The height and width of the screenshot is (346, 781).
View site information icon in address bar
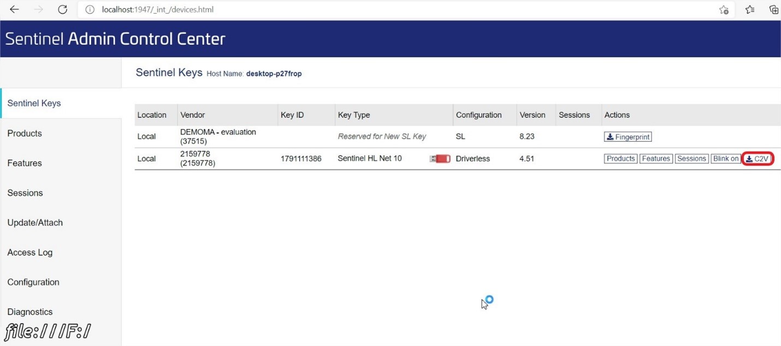point(90,10)
